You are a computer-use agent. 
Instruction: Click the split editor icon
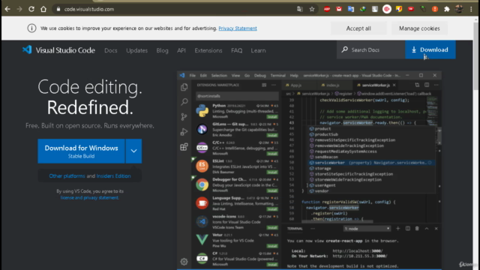427,85
